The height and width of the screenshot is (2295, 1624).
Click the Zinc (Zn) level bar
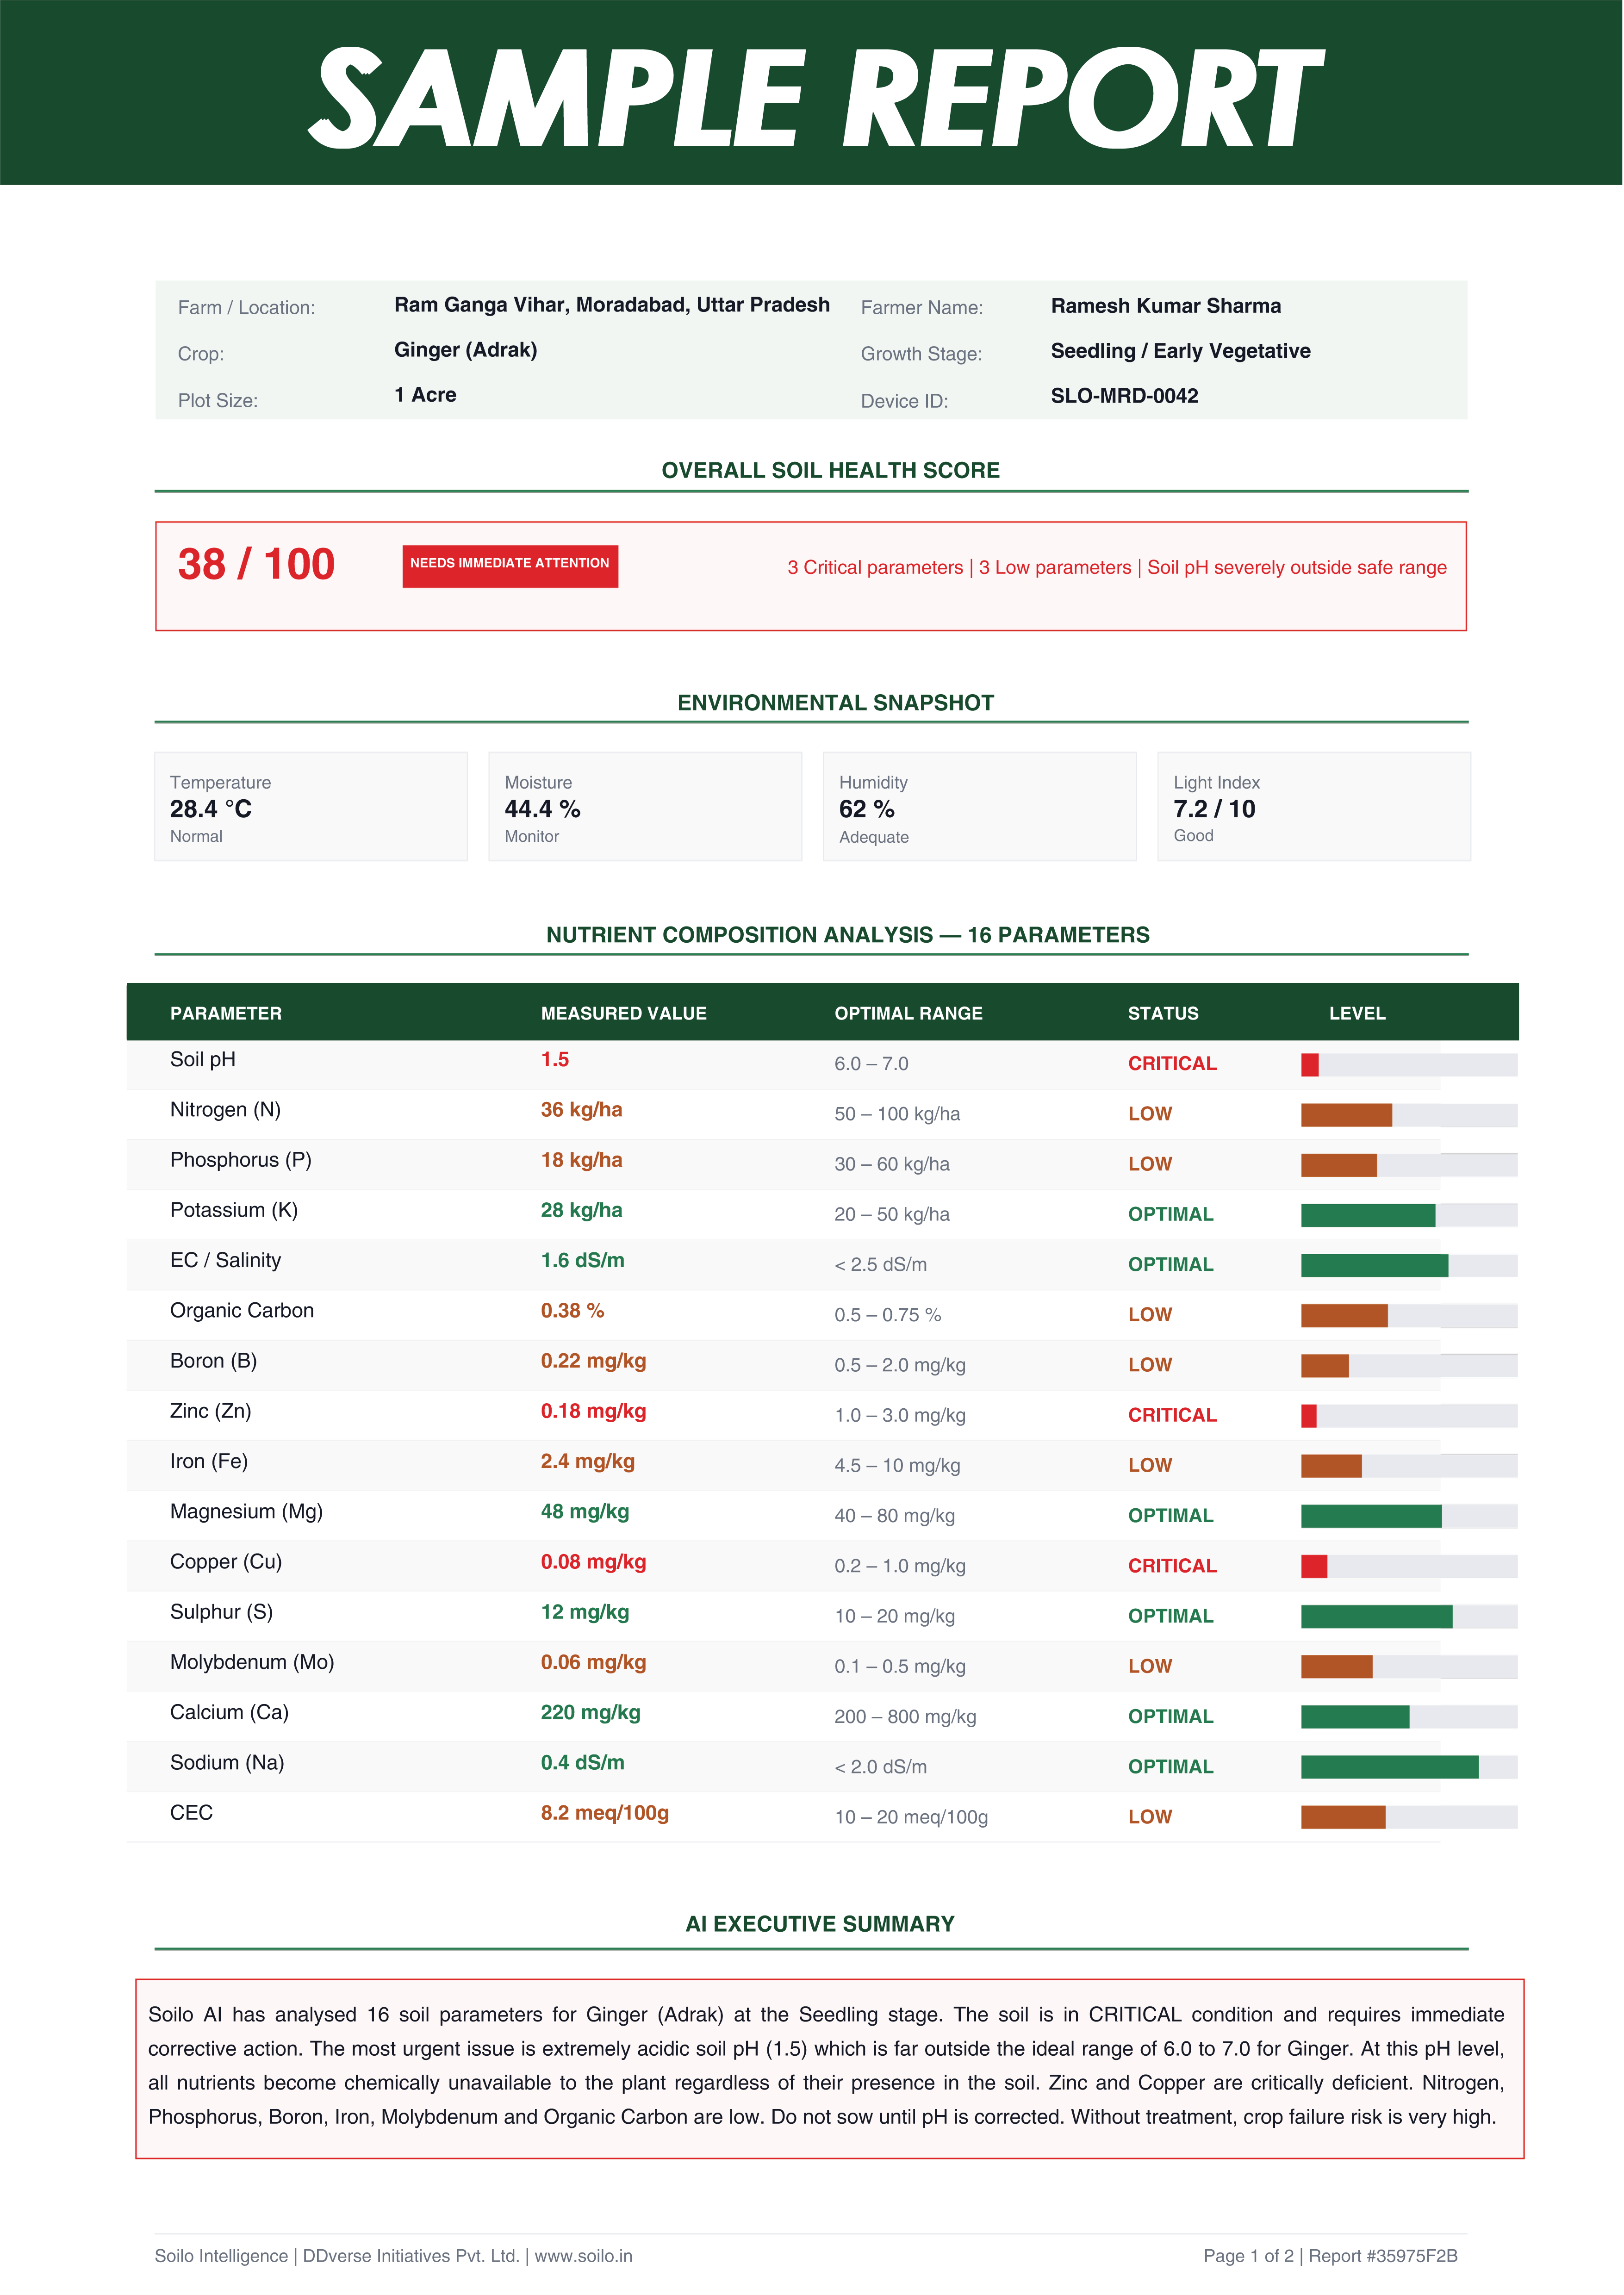click(1409, 1416)
